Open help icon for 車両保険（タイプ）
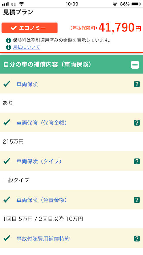This screenshot has height=255, width=143. tap(137, 161)
